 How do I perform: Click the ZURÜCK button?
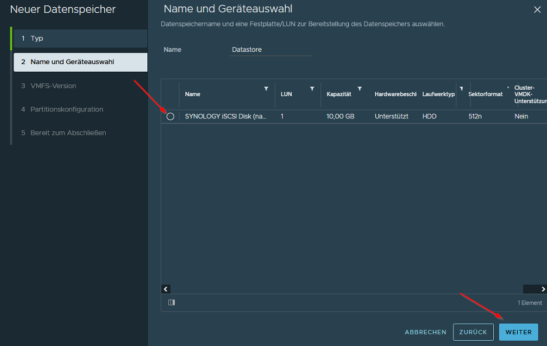click(x=473, y=332)
